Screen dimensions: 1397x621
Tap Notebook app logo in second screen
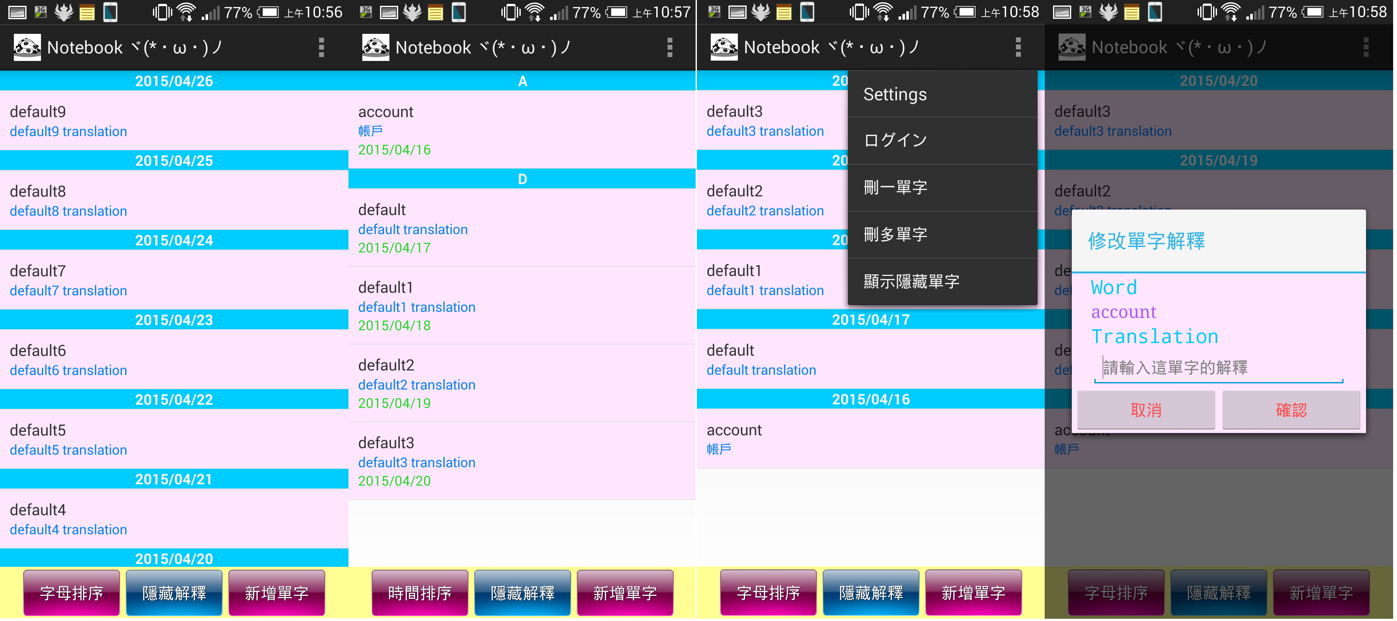(x=375, y=48)
